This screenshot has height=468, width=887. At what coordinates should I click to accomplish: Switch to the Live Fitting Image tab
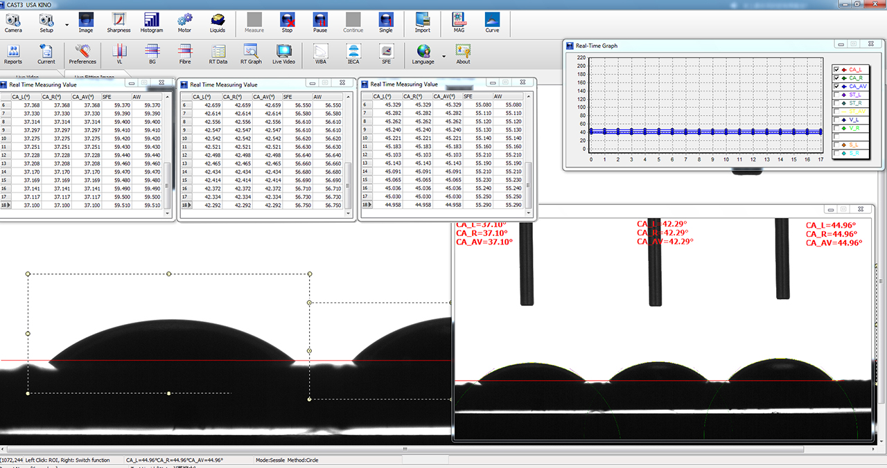click(94, 76)
